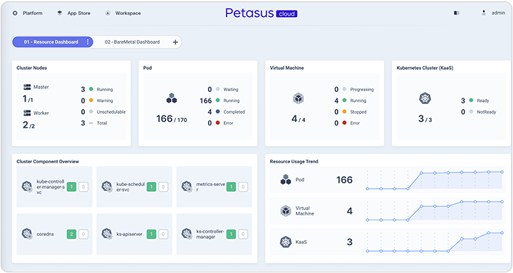Click green count badge for kube-scheduler-svc
513x273 pixels.
[x=151, y=187]
